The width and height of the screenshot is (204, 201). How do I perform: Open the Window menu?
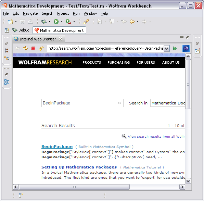click(90, 13)
